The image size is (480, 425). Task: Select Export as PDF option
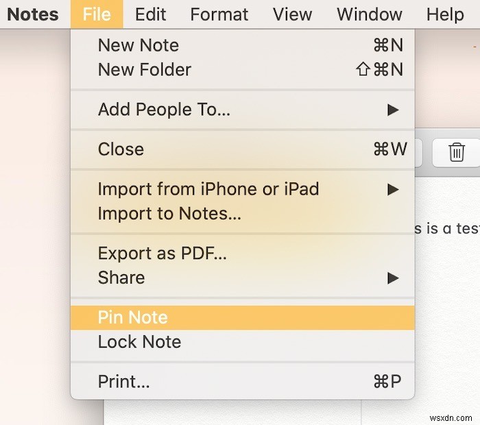click(x=243, y=254)
